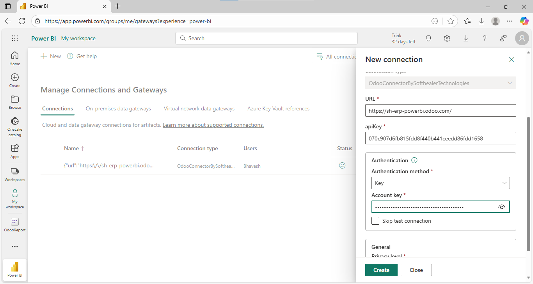Image resolution: width=533 pixels, height=284 pixels.
Task: Click the Power BI browser tab
Action: pos(64,6)
